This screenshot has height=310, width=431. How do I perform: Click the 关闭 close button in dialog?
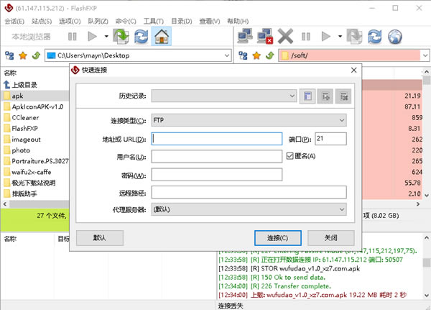coord(330,237)
